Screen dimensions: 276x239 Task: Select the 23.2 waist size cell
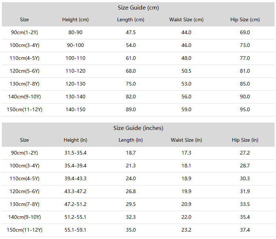point(186,230)
